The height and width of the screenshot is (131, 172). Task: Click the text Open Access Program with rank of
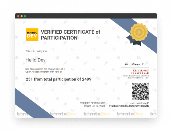[44, 72]
